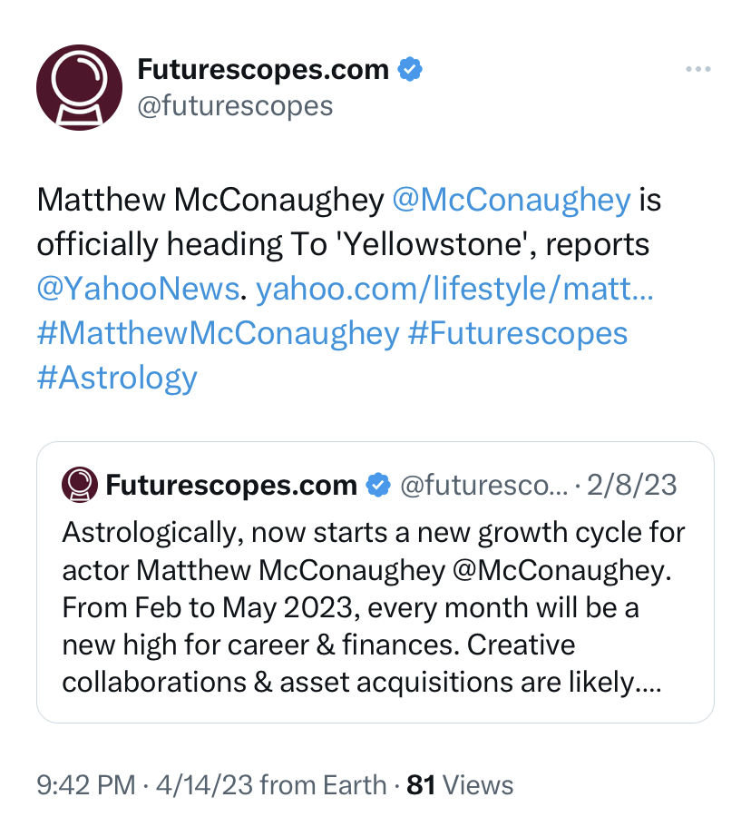Open the three-dot more options menu
The image size is (751, 817).
[697, 69]
